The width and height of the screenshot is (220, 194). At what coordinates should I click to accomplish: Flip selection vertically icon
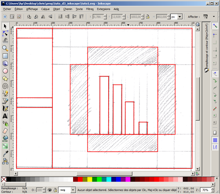(x=50, y=17)
